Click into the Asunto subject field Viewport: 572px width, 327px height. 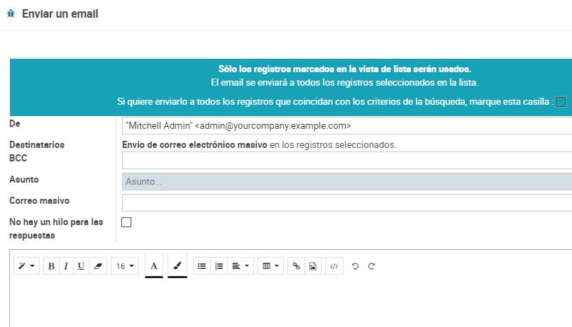point(346,182)
